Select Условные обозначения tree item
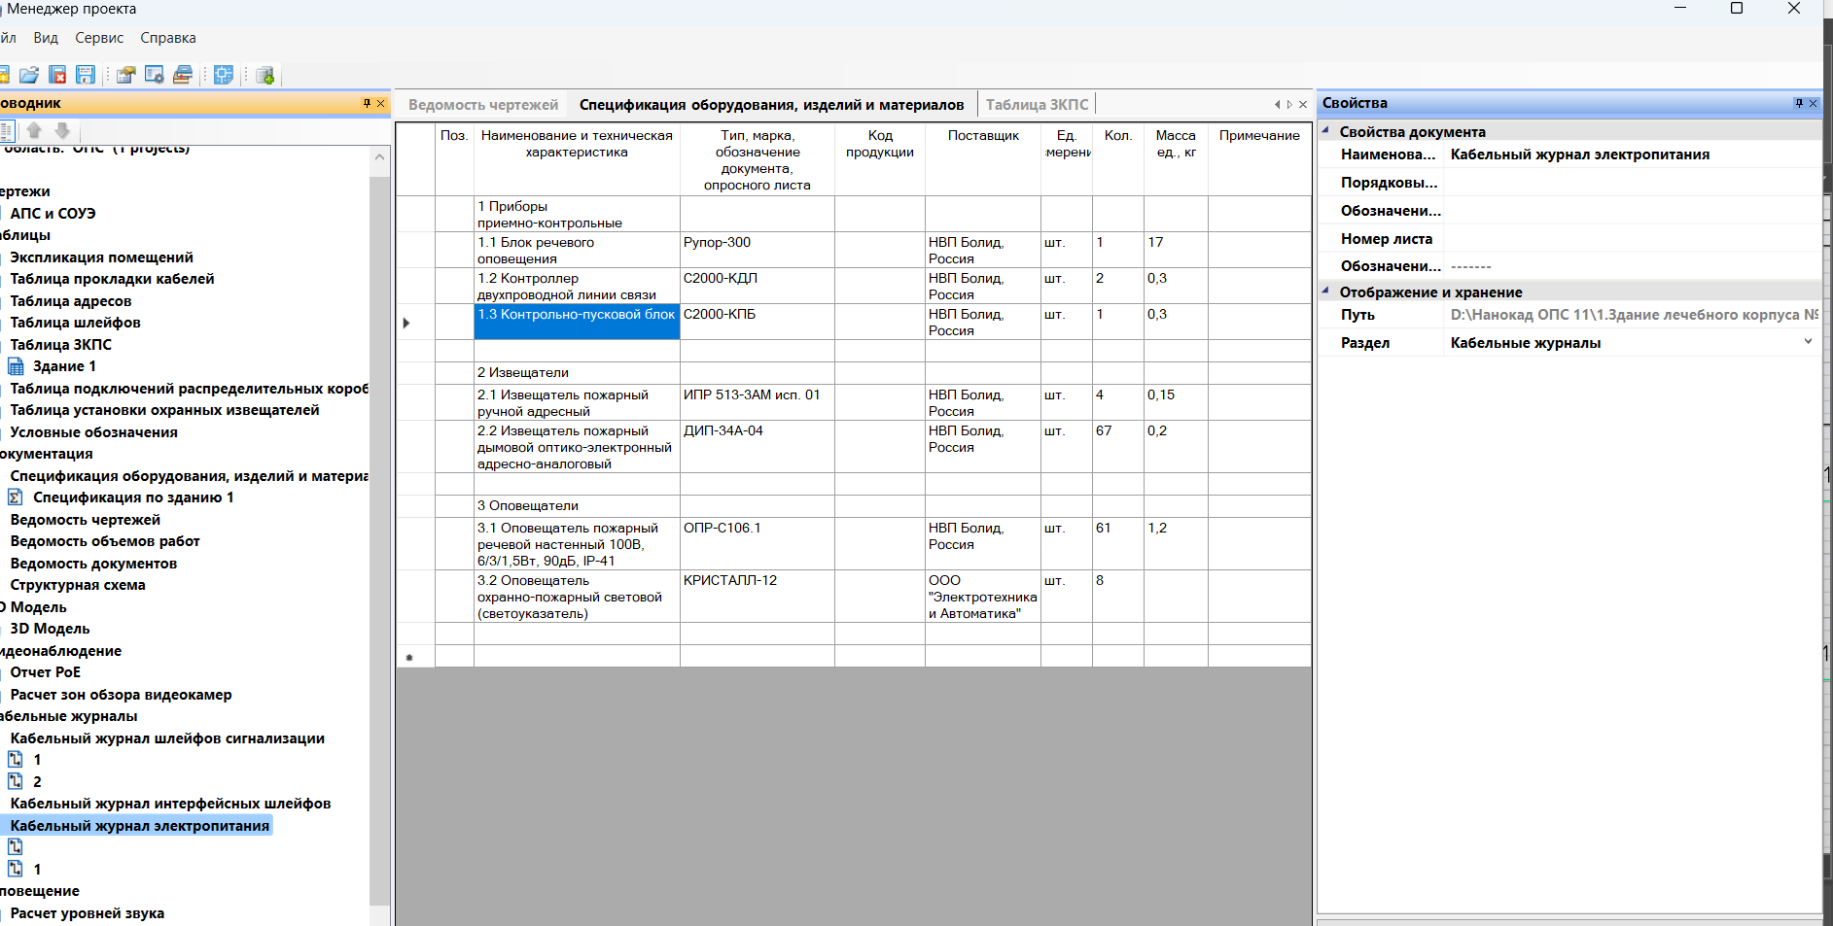 point(93,432)
